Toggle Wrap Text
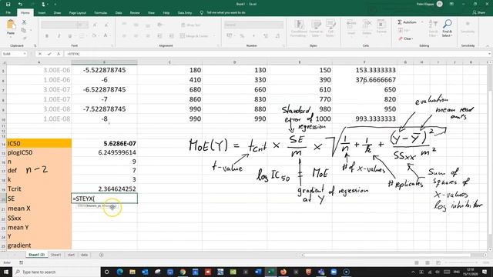This screenshot has height=277, width=493. click(x=191, y=25)
